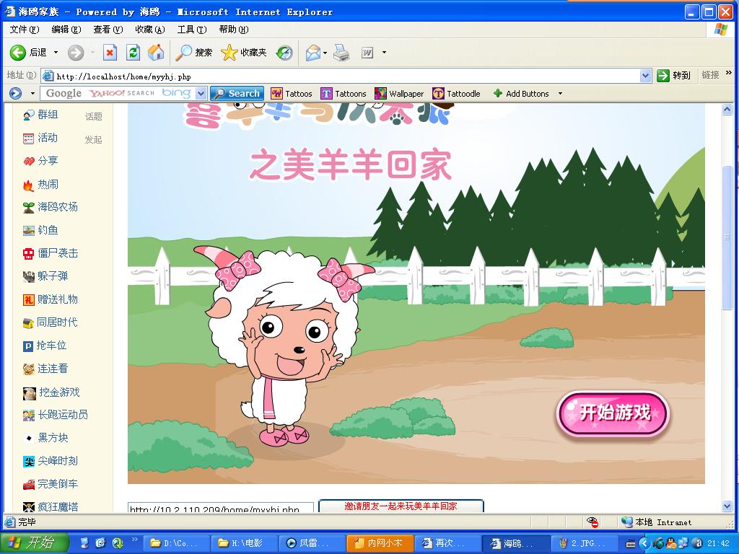Open the dropdown next to the blue logo icon
The image size is (739, 554).
tap(32, 93)
